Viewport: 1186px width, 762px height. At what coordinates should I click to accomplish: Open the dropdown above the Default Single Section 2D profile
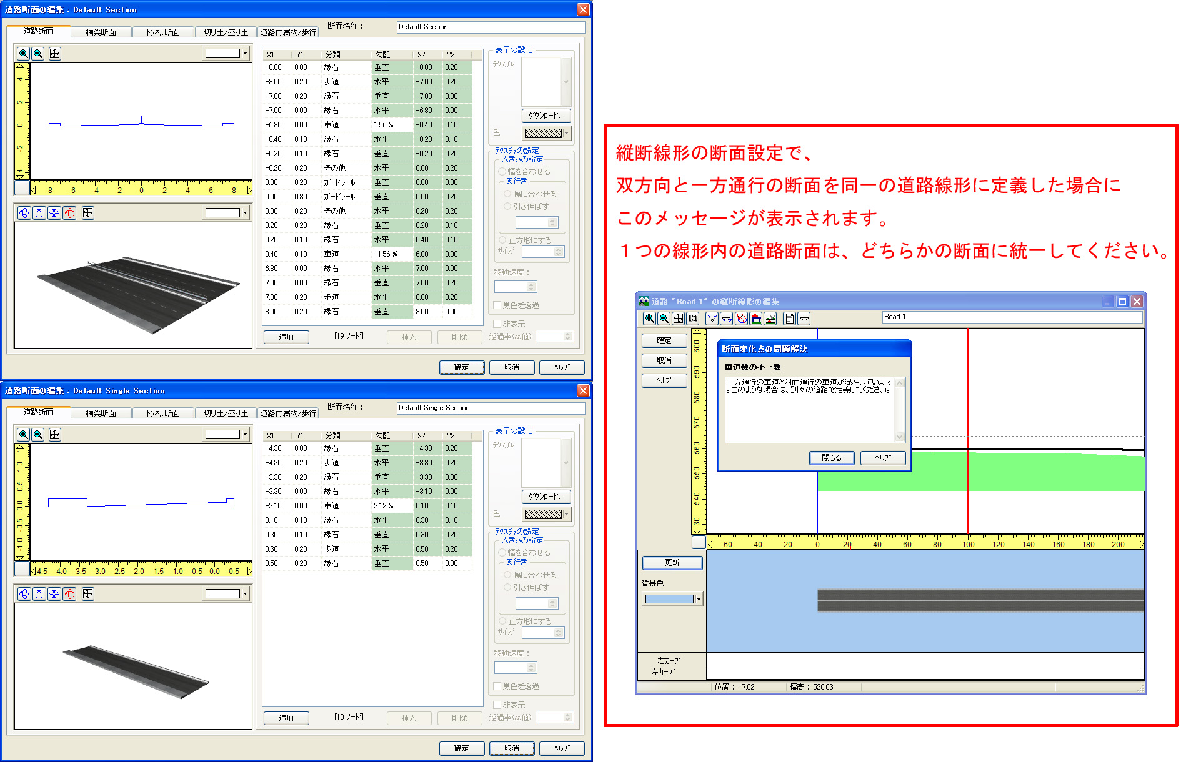245,435
